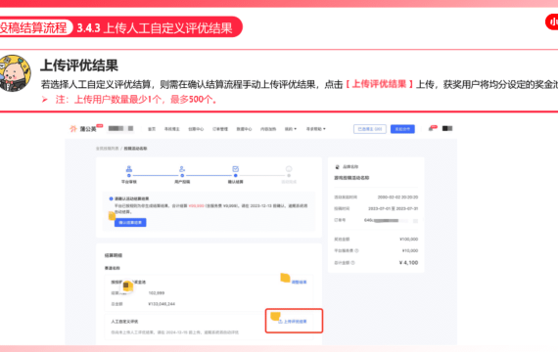This screenshot has height=352, width=558.
Task: Open 寻找博主 in the navigation bar
Action: [172, 129]
